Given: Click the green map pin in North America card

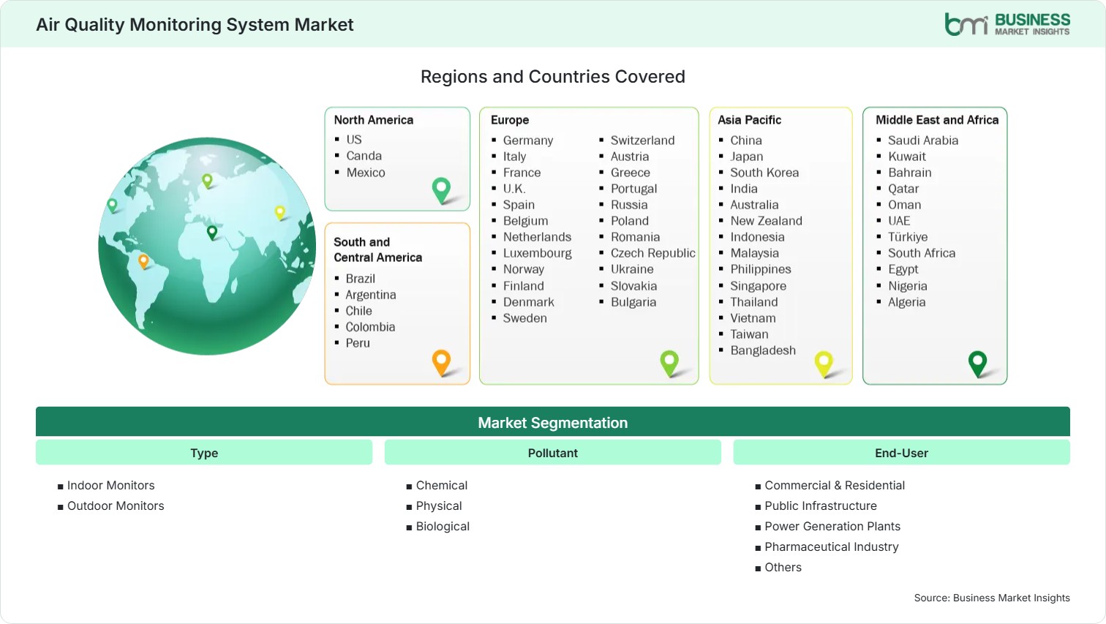Looking at the screenshot, I should pyautogui.click(x=441, y=190).
